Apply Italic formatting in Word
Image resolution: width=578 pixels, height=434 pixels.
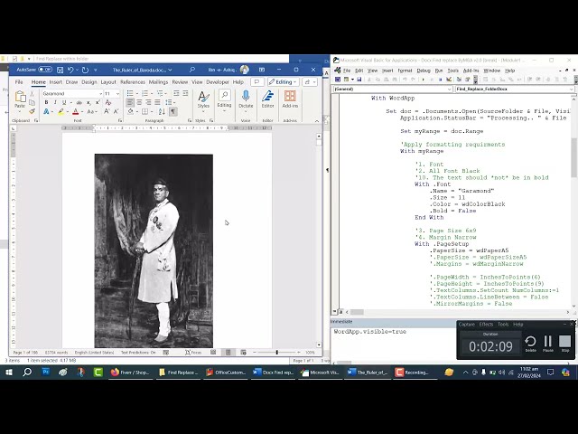point(55,102)
